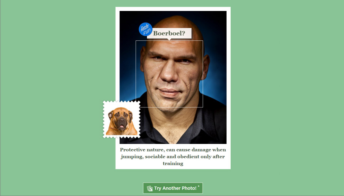Click the blue Fetch! Fun logo badge
The width and height of the screenshot is (344, 196).
pyautogui.click(x=145, y=29)
